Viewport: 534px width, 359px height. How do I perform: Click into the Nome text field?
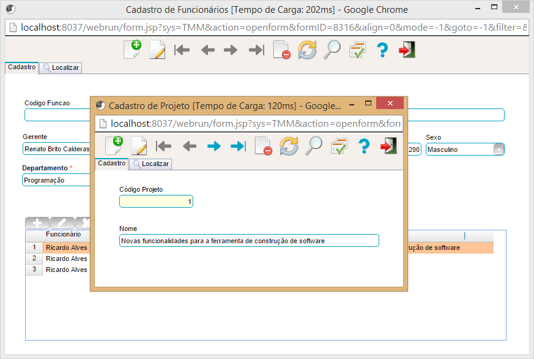pos(249,241)
